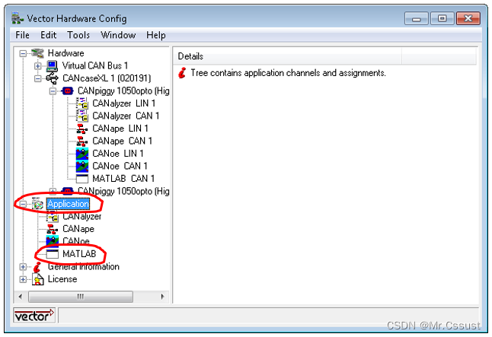The height and width of the screenshot is (337, 492).
Task: Select the Application tree node
Action: [x=68, y=204]
